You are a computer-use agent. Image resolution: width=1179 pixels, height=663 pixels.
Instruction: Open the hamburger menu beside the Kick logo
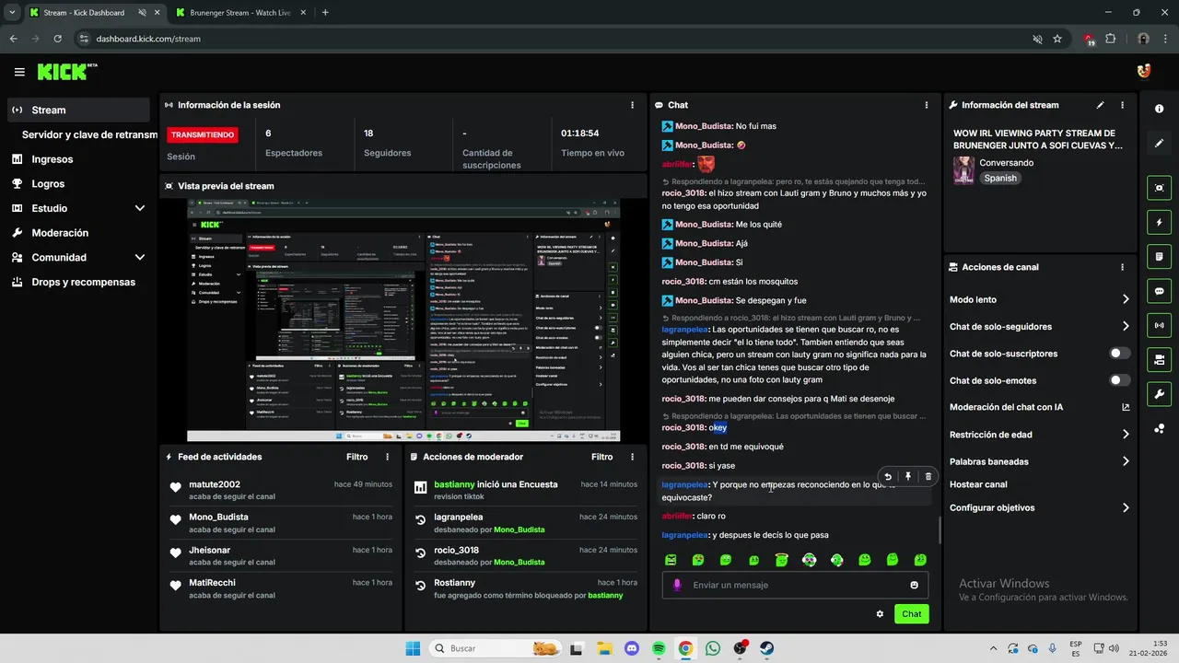[19, 72]
